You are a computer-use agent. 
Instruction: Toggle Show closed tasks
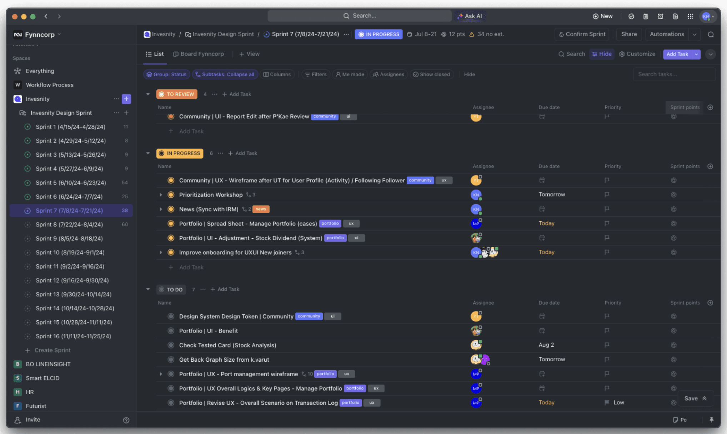pos(431,74)
